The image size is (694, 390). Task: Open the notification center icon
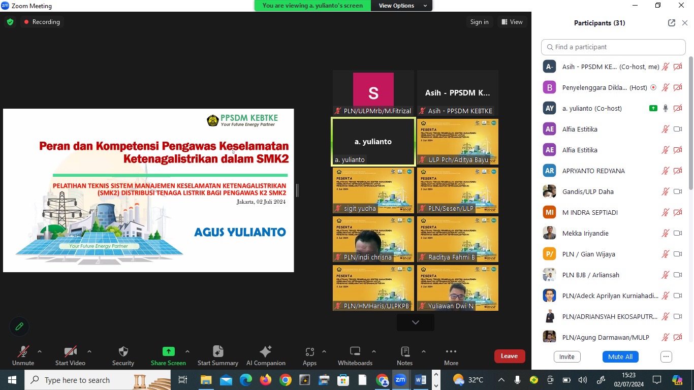click(657, 380)
